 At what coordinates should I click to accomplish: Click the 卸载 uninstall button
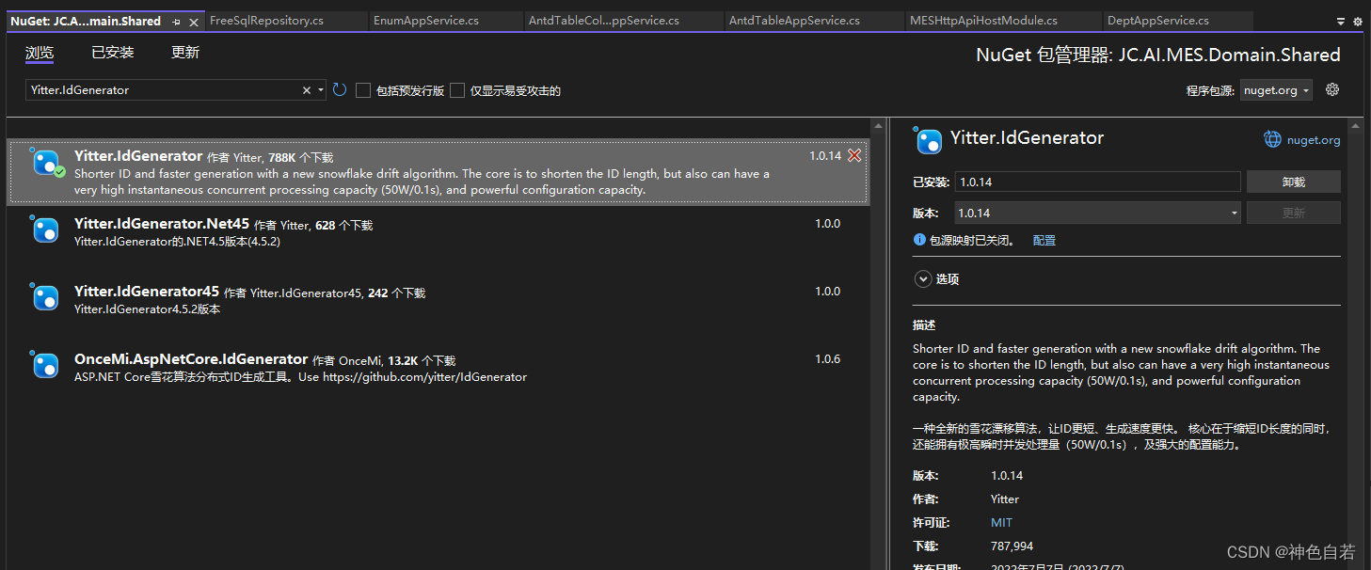point(1293,181)
